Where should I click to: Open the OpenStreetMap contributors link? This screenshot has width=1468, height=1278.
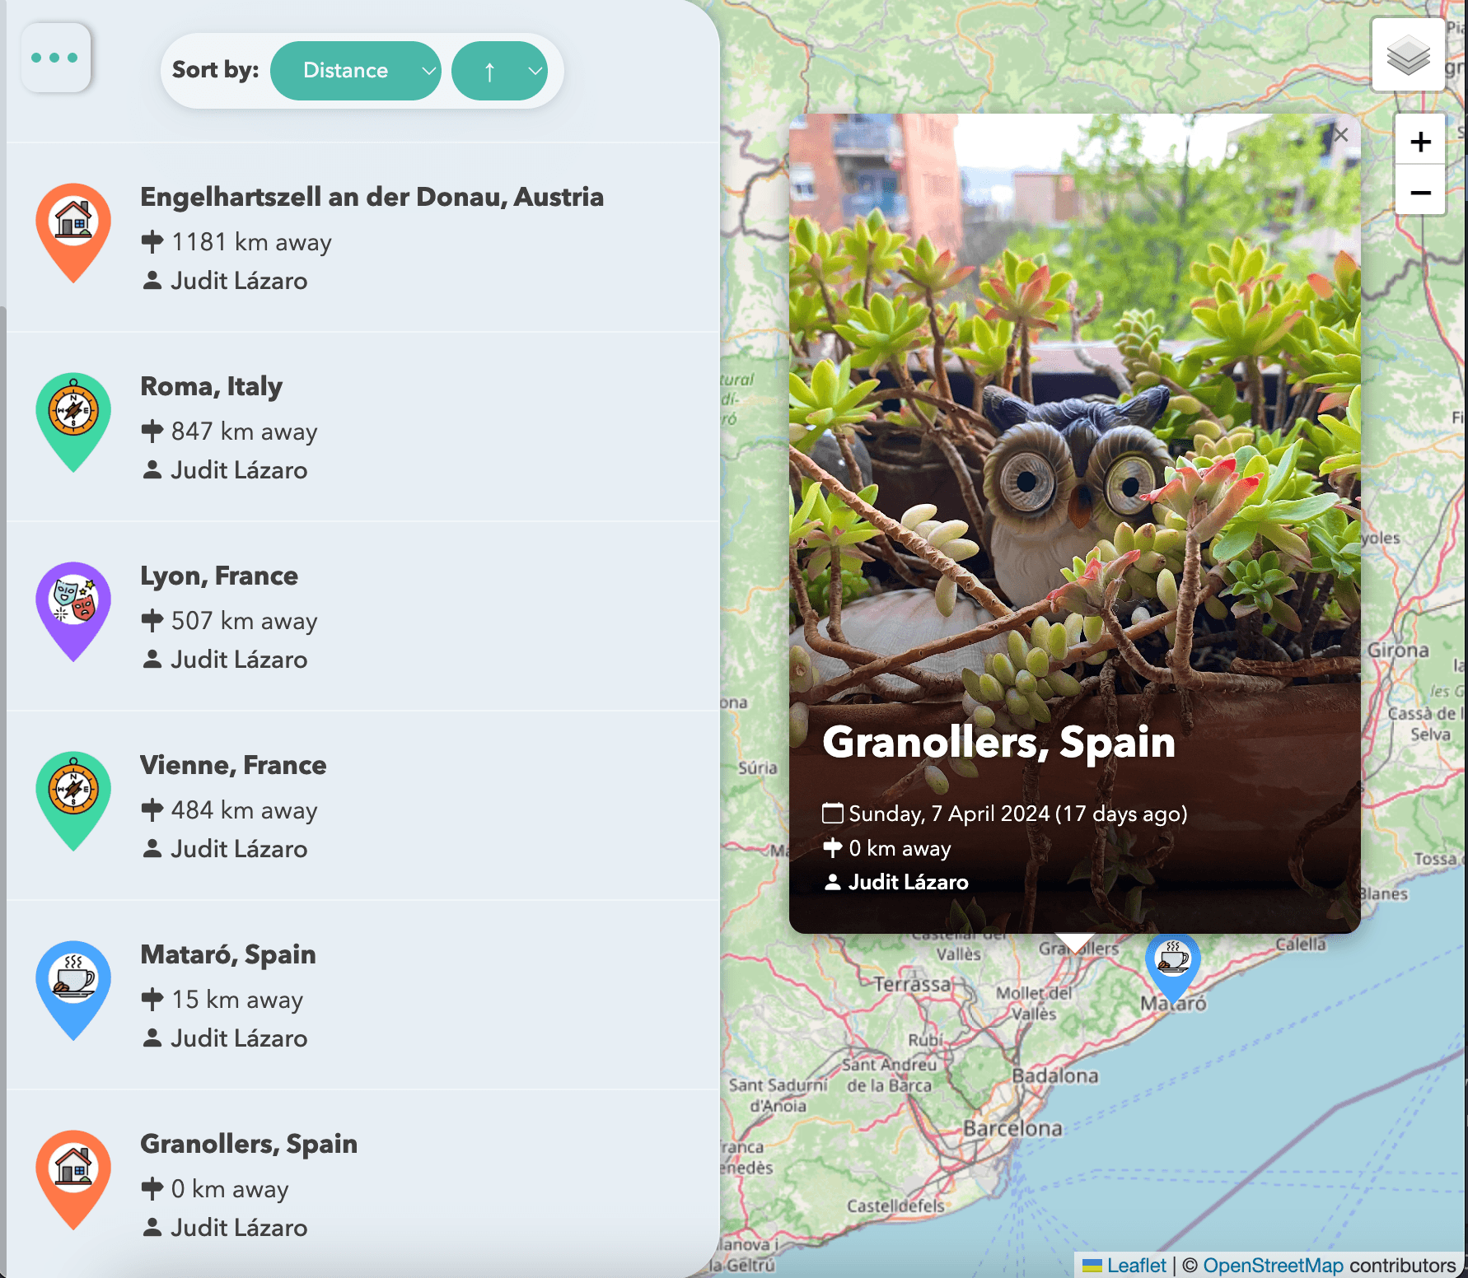click(x=1273, y=1265)
